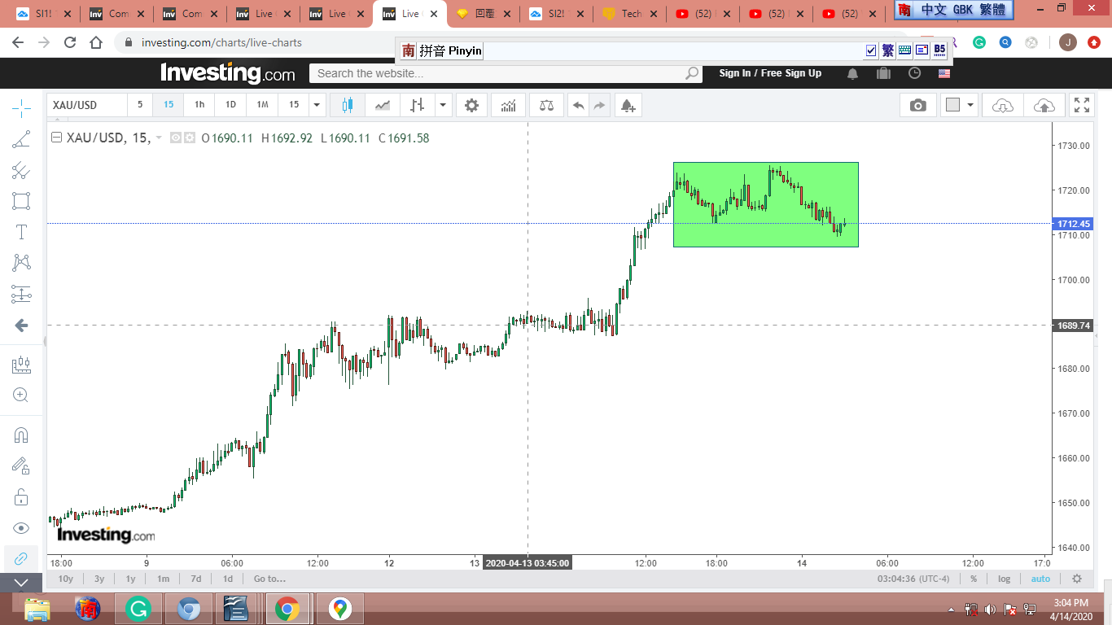This screenshot has height=625, width=1112.
Task: Add an alert with bell icon
Action: pyautogui.click(x=627, y=105)
